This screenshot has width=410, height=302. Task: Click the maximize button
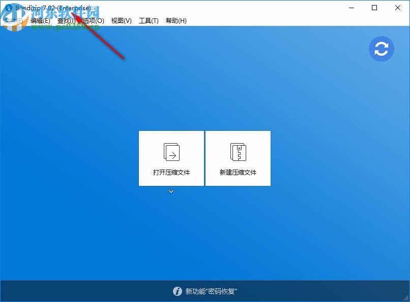click(x=374, y=8)
